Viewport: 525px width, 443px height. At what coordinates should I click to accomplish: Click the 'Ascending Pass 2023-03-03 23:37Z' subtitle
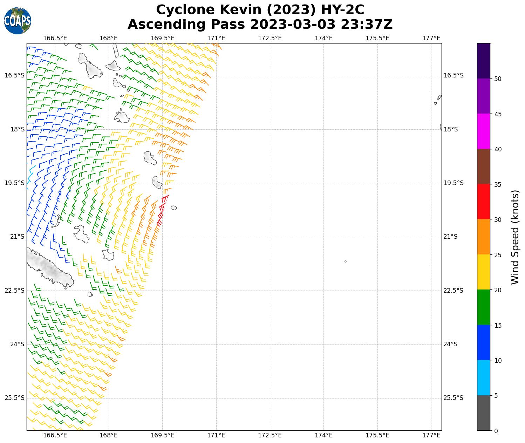coord(260,25)
